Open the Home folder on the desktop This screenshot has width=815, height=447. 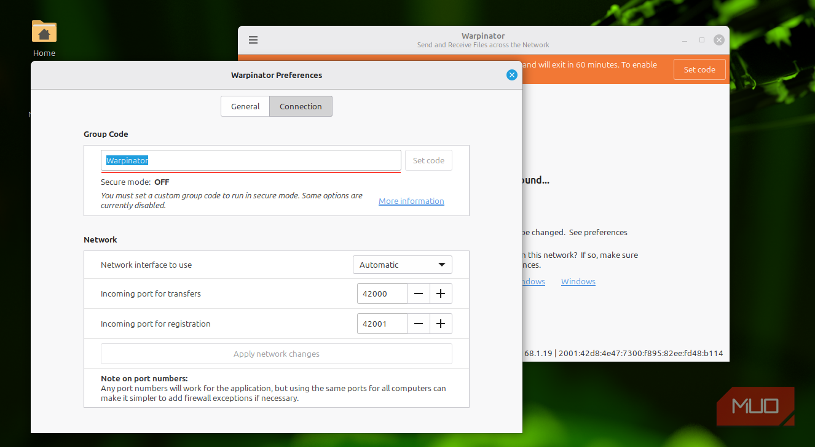pyautogui.click(x=44, y=38)
